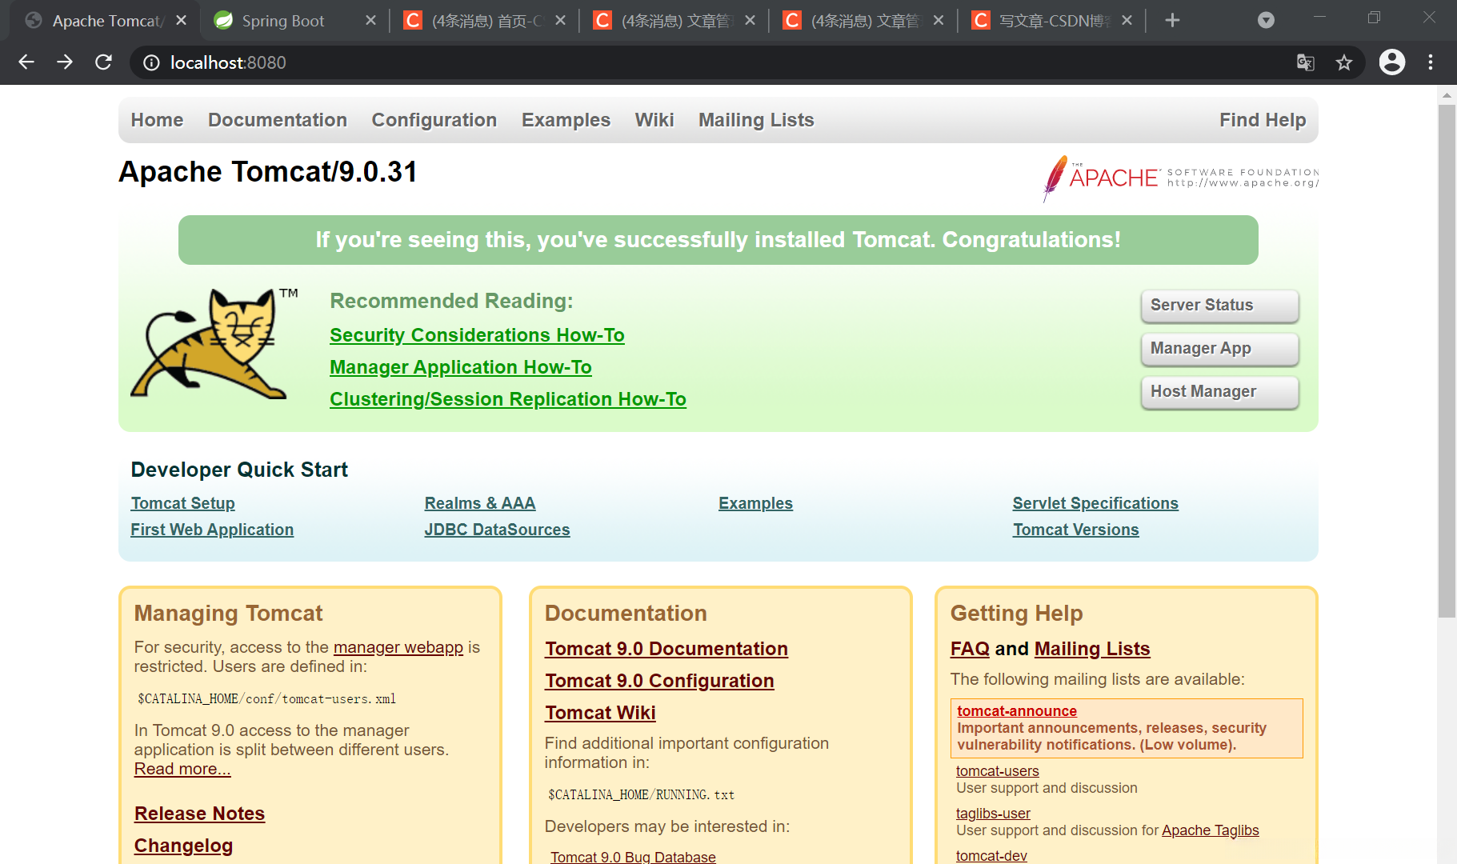Image resolution: width=1457 pixels, height=864 pixels.
Task: Open Clustering/Session Replication How-To link
Action: [x=508, y=399]
